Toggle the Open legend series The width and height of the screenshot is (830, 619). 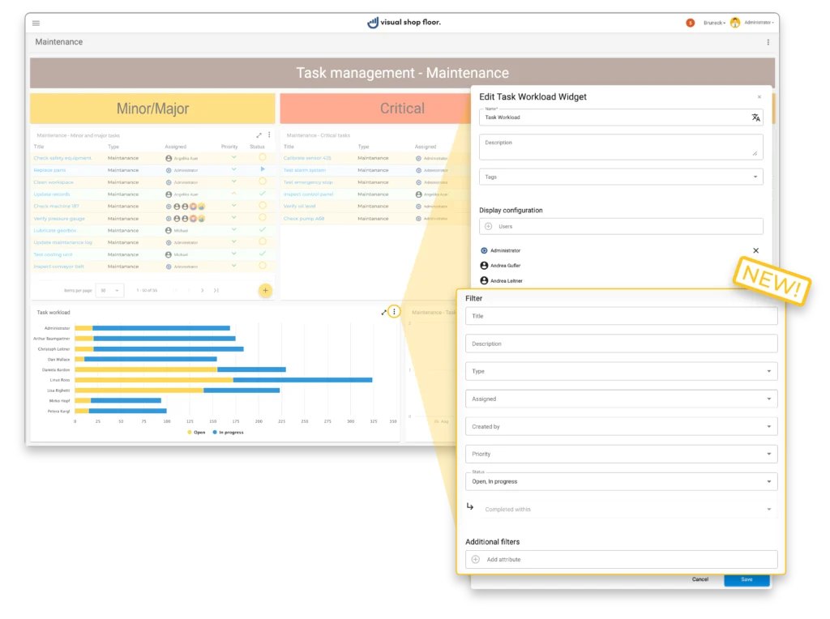(x=195, y=432)
